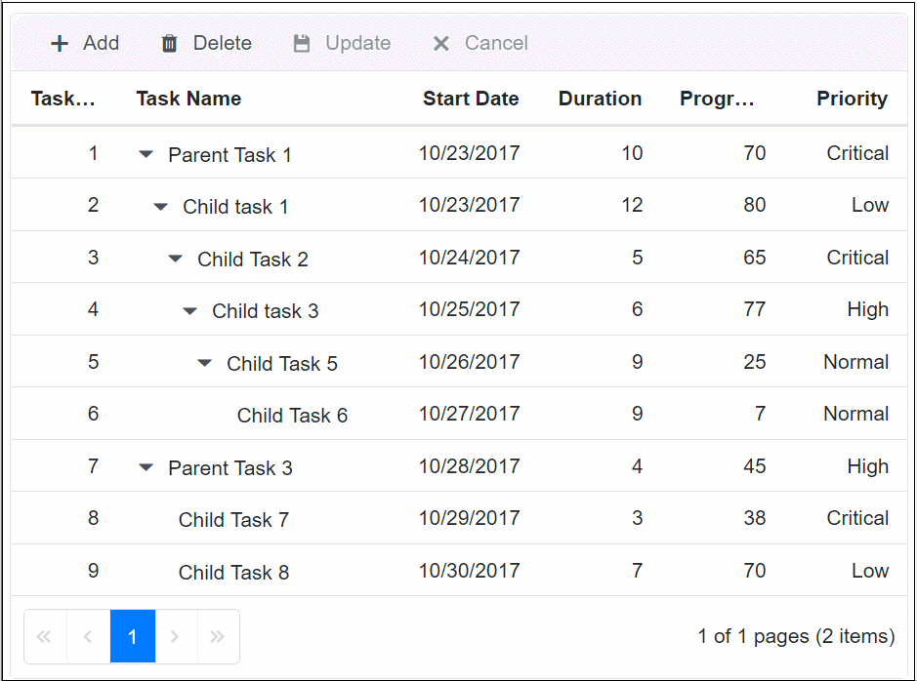The image size is (917, 681).
Task: Click the Add plus icon
Action: 60,44
